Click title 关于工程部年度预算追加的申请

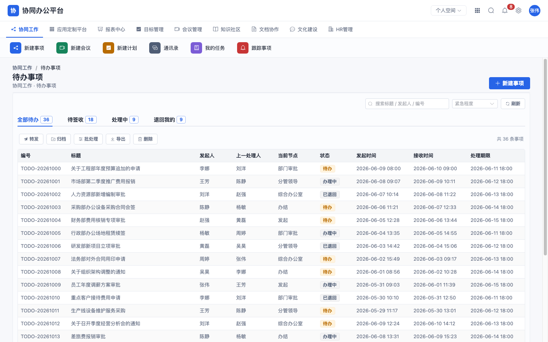click(106, 169)
